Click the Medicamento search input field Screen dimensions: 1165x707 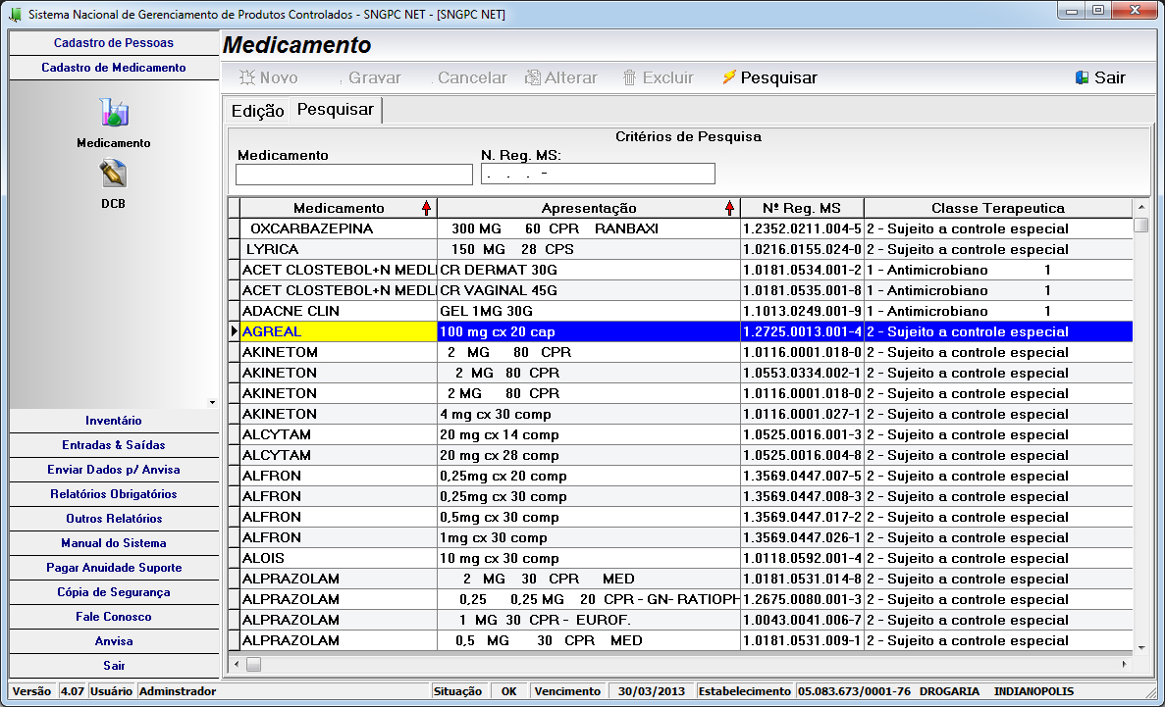click(x=353, y=175)
